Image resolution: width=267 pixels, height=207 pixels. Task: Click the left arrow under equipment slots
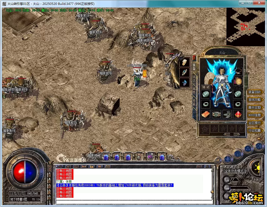[227, 134]
